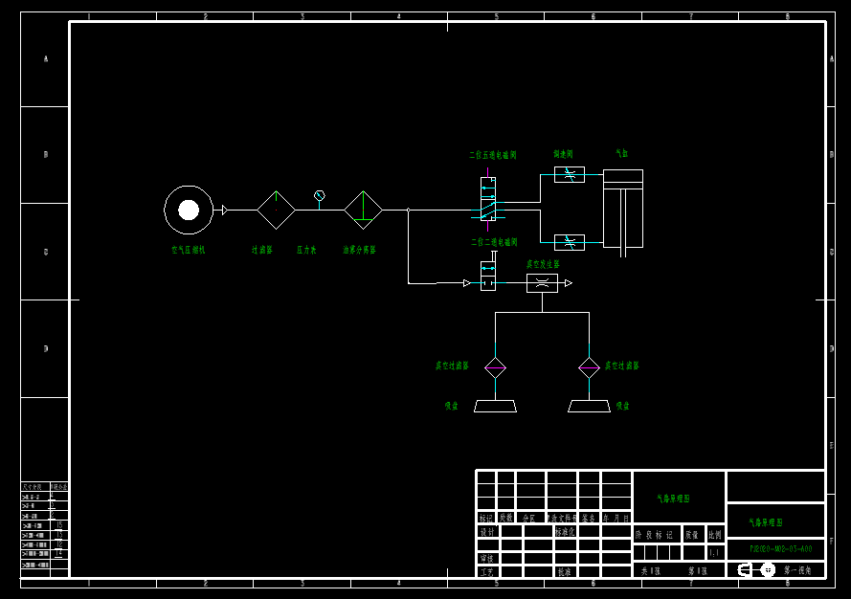Click the 吸盘 label beside left suction cup
This screenshot has width=851, height=599.
[452, 406]
